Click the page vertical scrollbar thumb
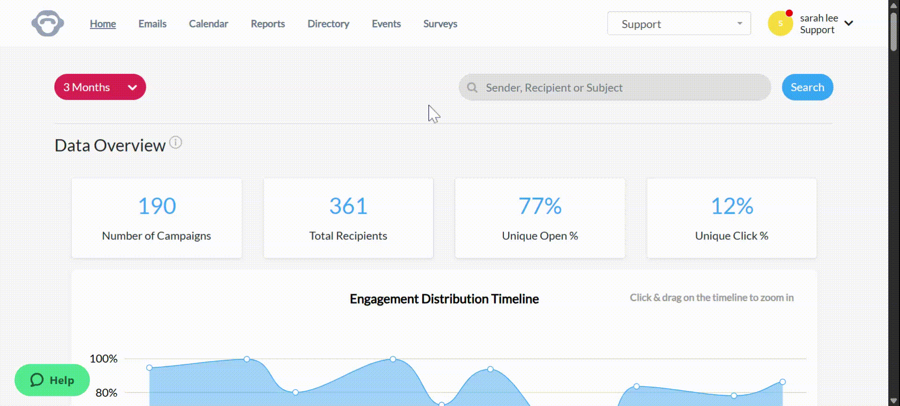This screenshot has width=900, height=406. coord(894,32)
